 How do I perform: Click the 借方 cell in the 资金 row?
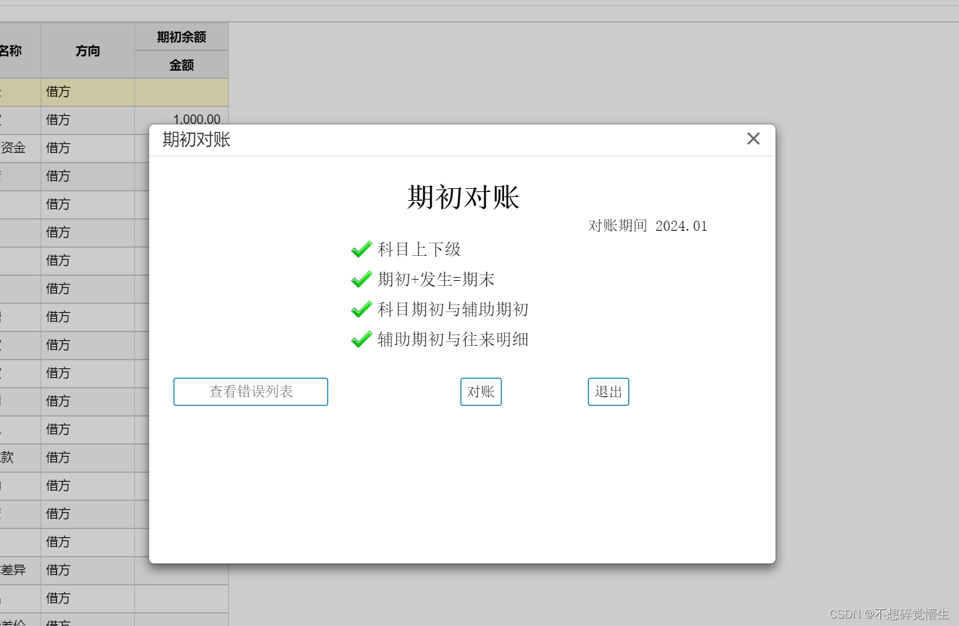pos(88,148)
